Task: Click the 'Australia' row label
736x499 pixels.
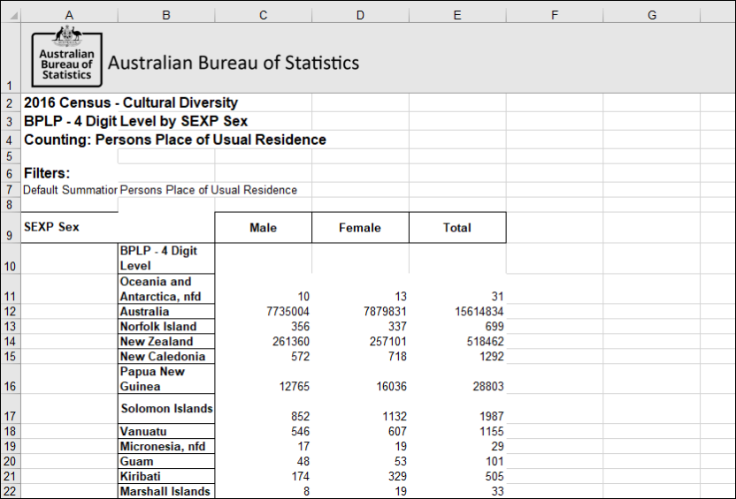Action: tap(166, 312)
